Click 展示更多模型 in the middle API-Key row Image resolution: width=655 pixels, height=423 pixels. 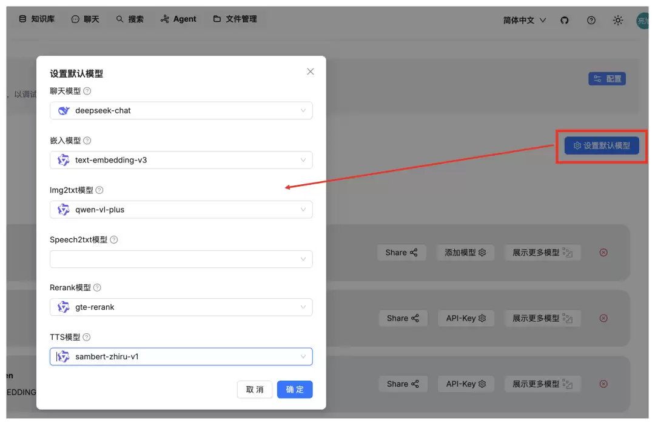pyautogui.click(x=542, y=318)
